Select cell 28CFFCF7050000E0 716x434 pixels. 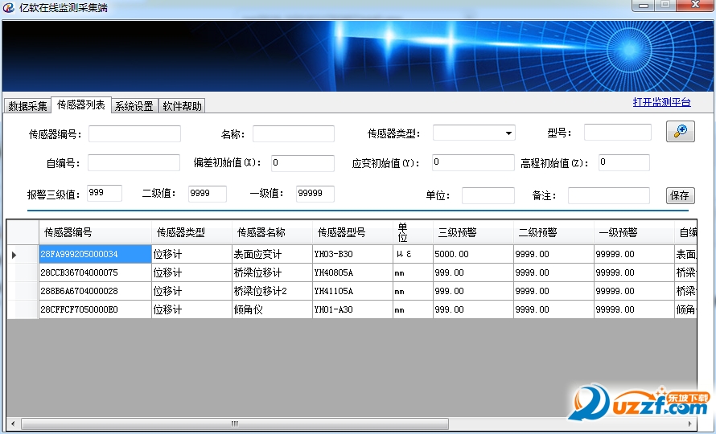tap(95, 309)
